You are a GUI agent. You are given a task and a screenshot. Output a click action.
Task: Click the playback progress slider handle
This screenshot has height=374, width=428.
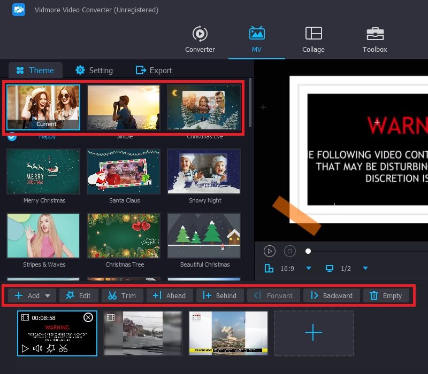(308, 251)
